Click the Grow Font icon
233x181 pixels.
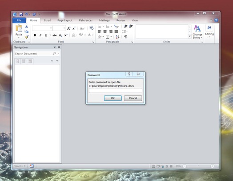[68, 28]
